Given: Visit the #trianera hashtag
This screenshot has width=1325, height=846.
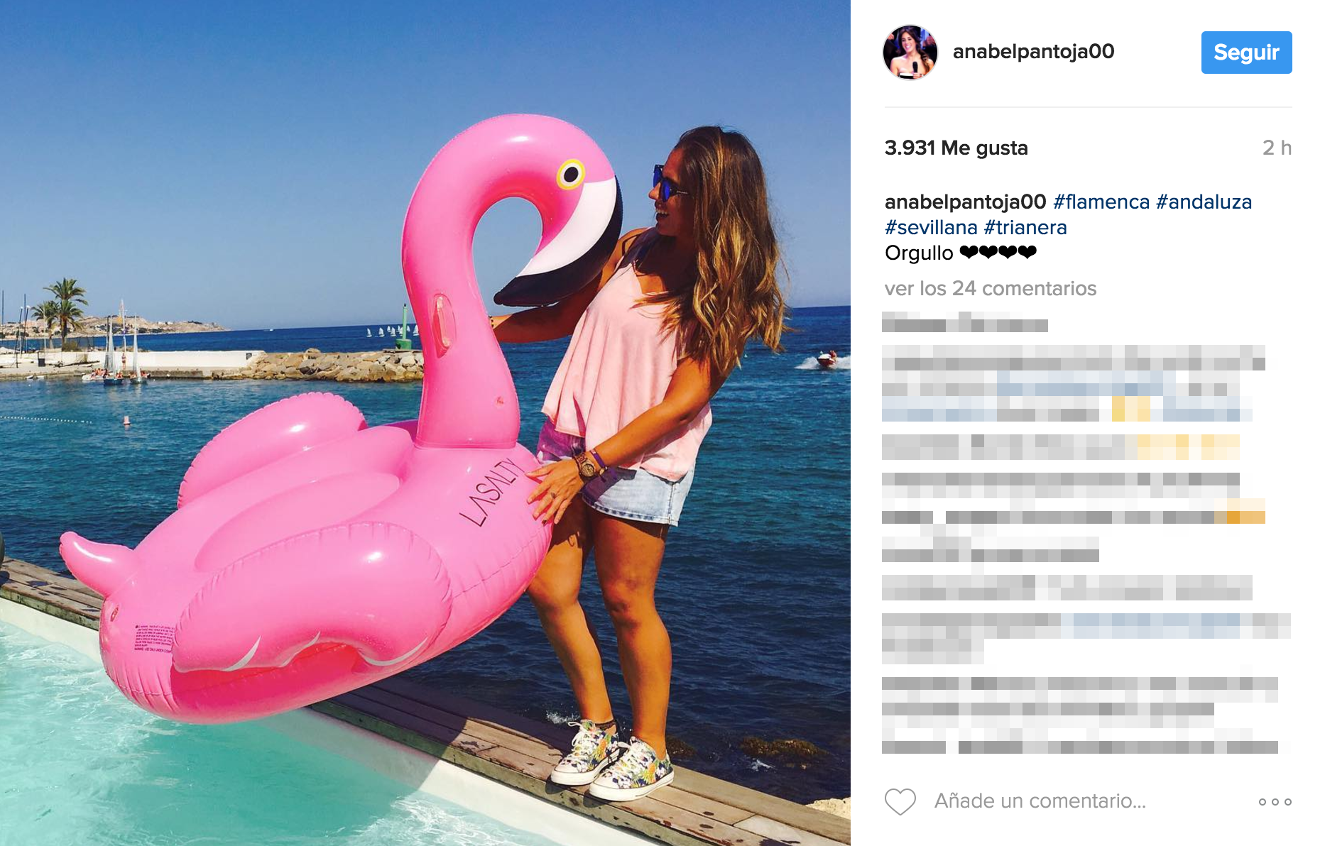Looking at the screenshot, I should 1025,227.
